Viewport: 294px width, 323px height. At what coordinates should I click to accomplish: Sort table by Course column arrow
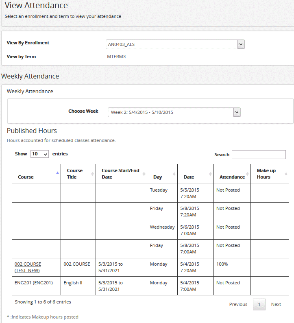pyautogui.click(x=57, y=173)
